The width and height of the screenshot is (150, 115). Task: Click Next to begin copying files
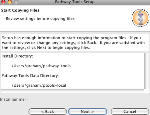88,111
